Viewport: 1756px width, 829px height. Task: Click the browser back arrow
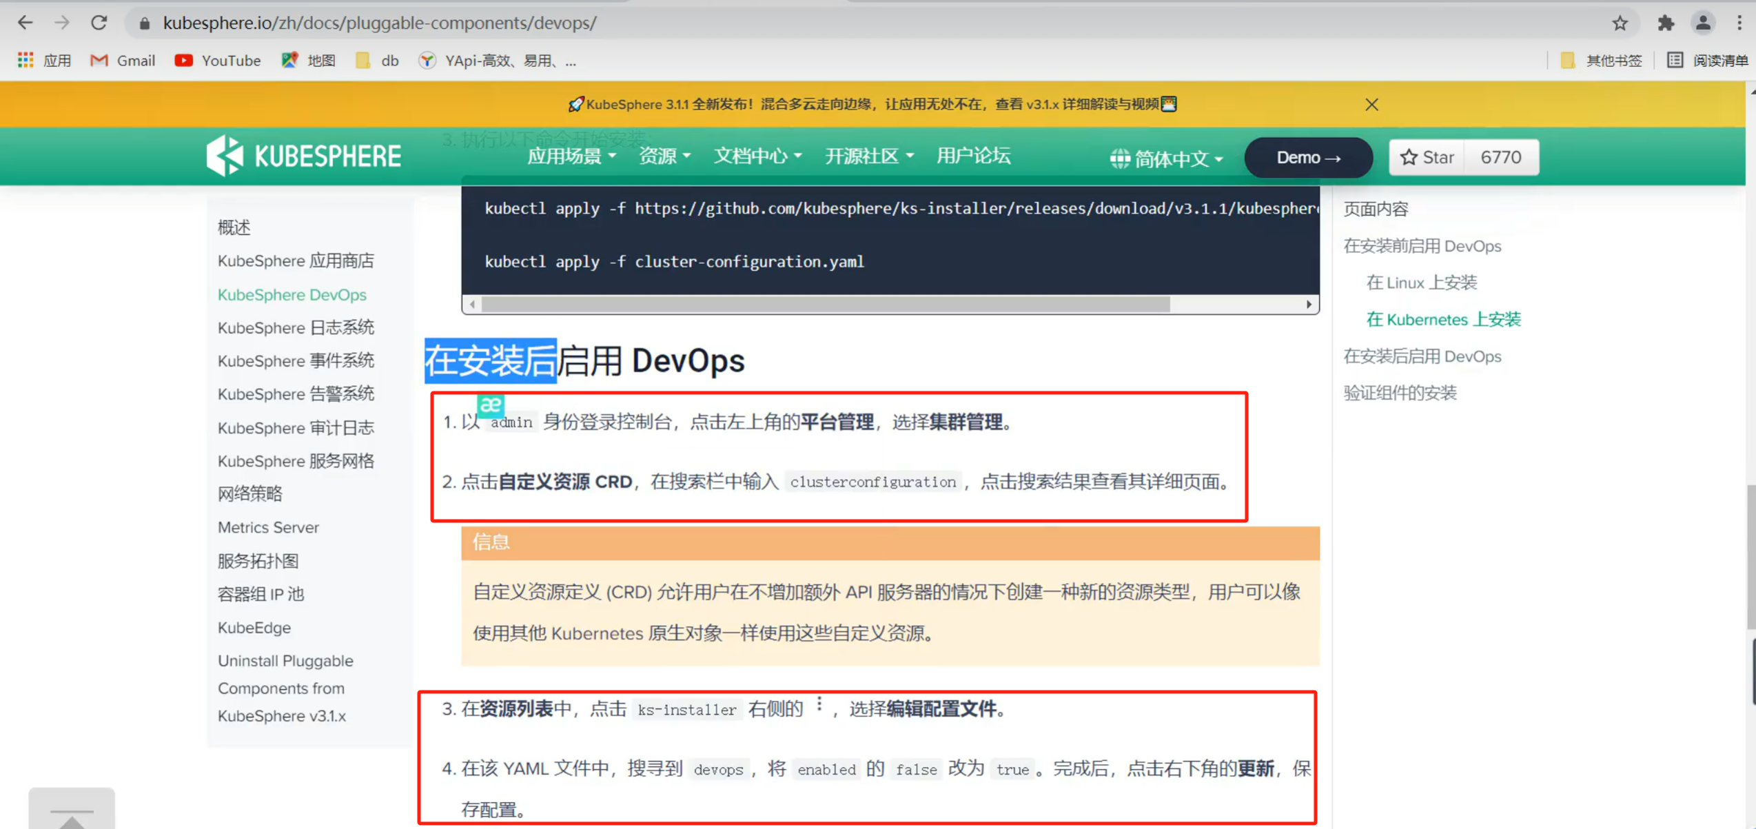[25, 23]
